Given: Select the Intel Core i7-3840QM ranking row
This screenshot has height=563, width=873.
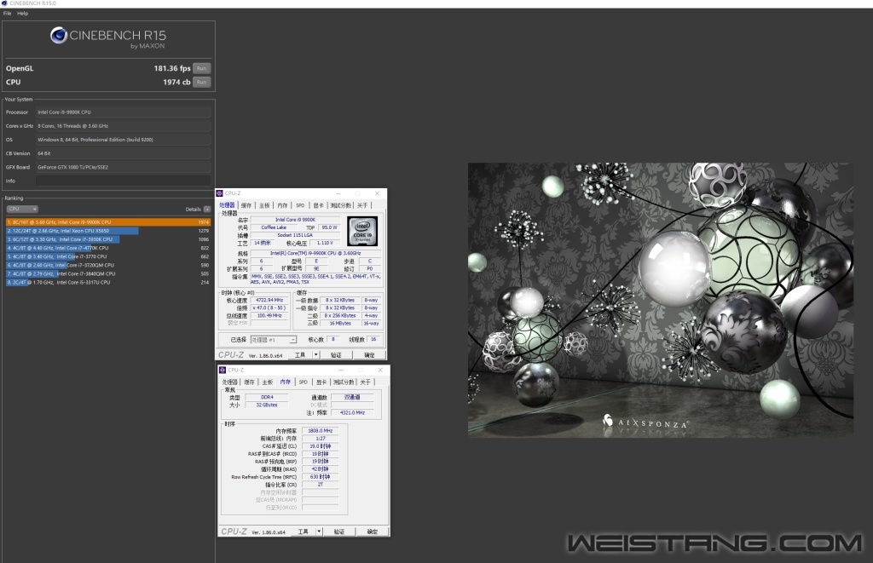Looking at the screenshot, I should pyautogui.click(x=108, y=273).
